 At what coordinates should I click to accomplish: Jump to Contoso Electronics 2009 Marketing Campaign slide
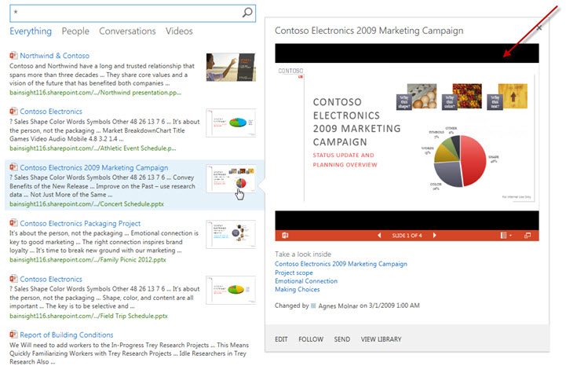pyautogui.click(x=341, y=264)
